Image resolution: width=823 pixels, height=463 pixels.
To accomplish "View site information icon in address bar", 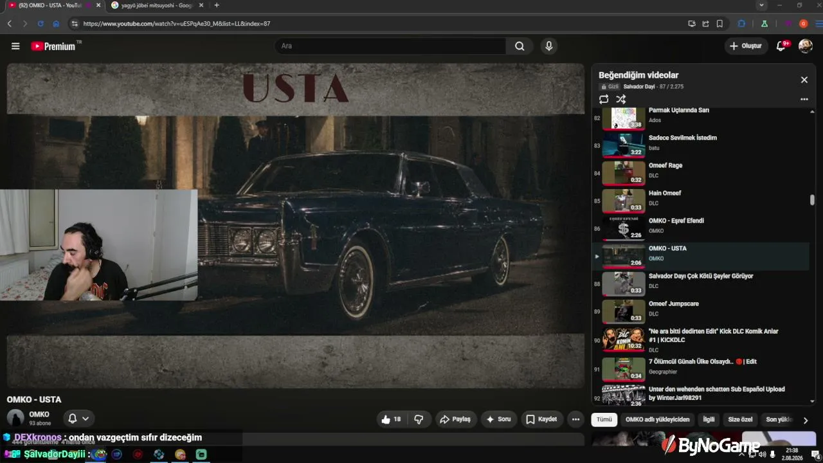I will pos(75,24).
